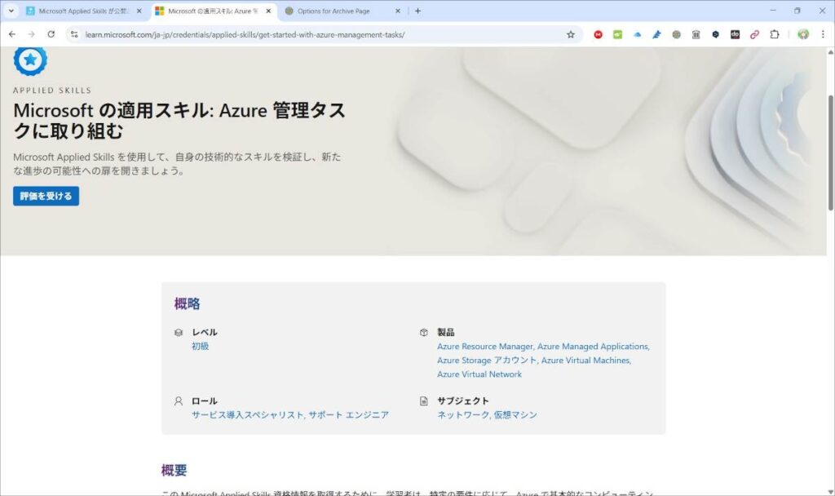Click the Microsoft logo favicon on the active tab

click(159, 11)
